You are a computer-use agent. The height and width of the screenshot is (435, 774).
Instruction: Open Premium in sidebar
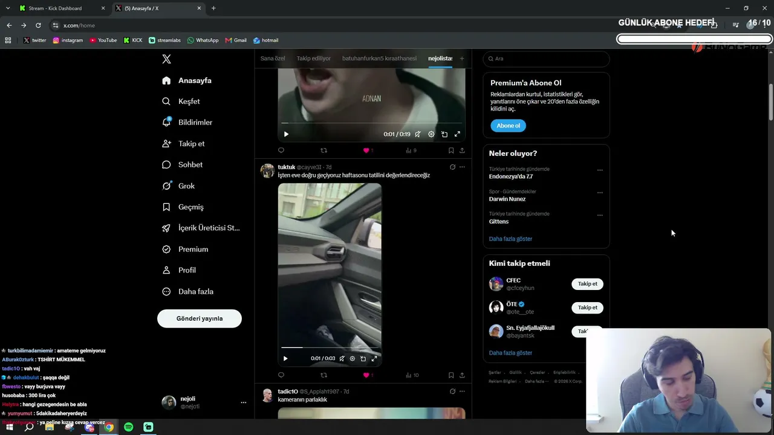point(185,250)
